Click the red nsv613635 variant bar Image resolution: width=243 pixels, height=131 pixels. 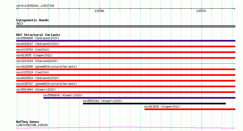point(126,58)
